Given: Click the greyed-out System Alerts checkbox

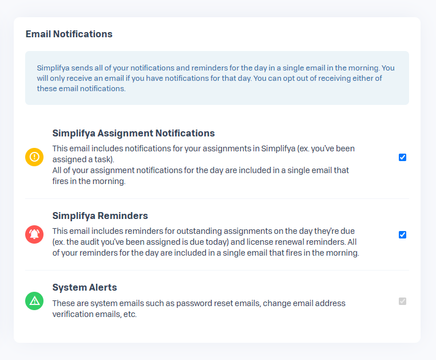Looking at the screenshot, I should coord(402,301).
